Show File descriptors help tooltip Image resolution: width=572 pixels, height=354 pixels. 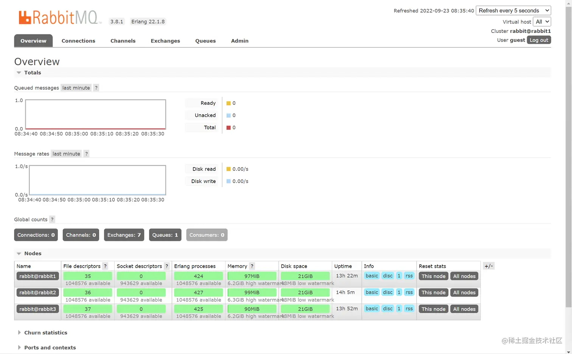pos(105,266)
